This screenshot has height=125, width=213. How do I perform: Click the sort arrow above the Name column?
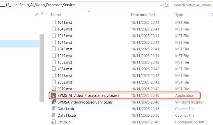89,11
